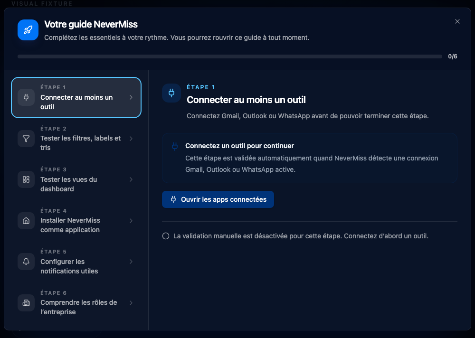The image size is (475, 338).
Task: Click the ÉTAPE 1 label in the detail panel
Action: tap(201, 87)
